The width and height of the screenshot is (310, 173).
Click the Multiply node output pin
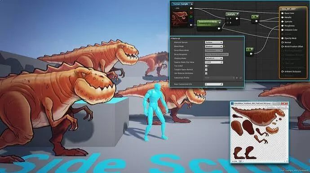[237, 19]
